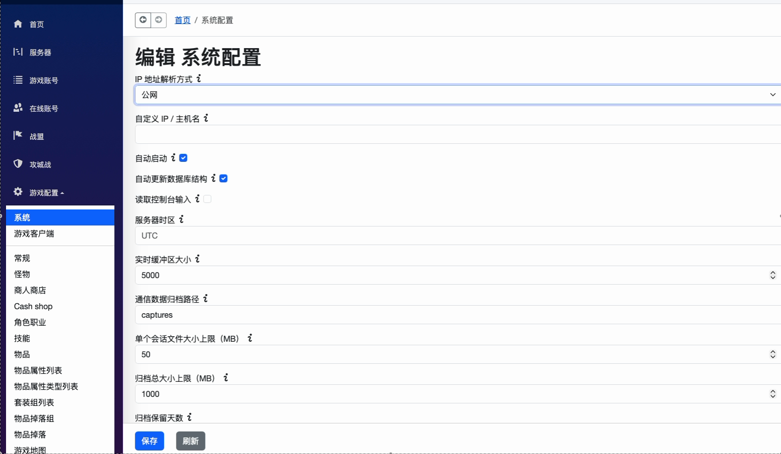Image resolution: width=781 pixels, height=454 pixels.
Task: Click the servers icon in sidebar
Action: 18,52
